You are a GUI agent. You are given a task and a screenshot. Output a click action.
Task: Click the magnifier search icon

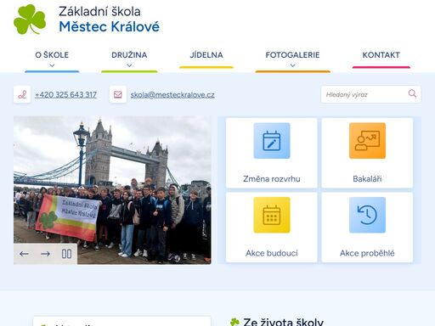click(x=412, y=93)
